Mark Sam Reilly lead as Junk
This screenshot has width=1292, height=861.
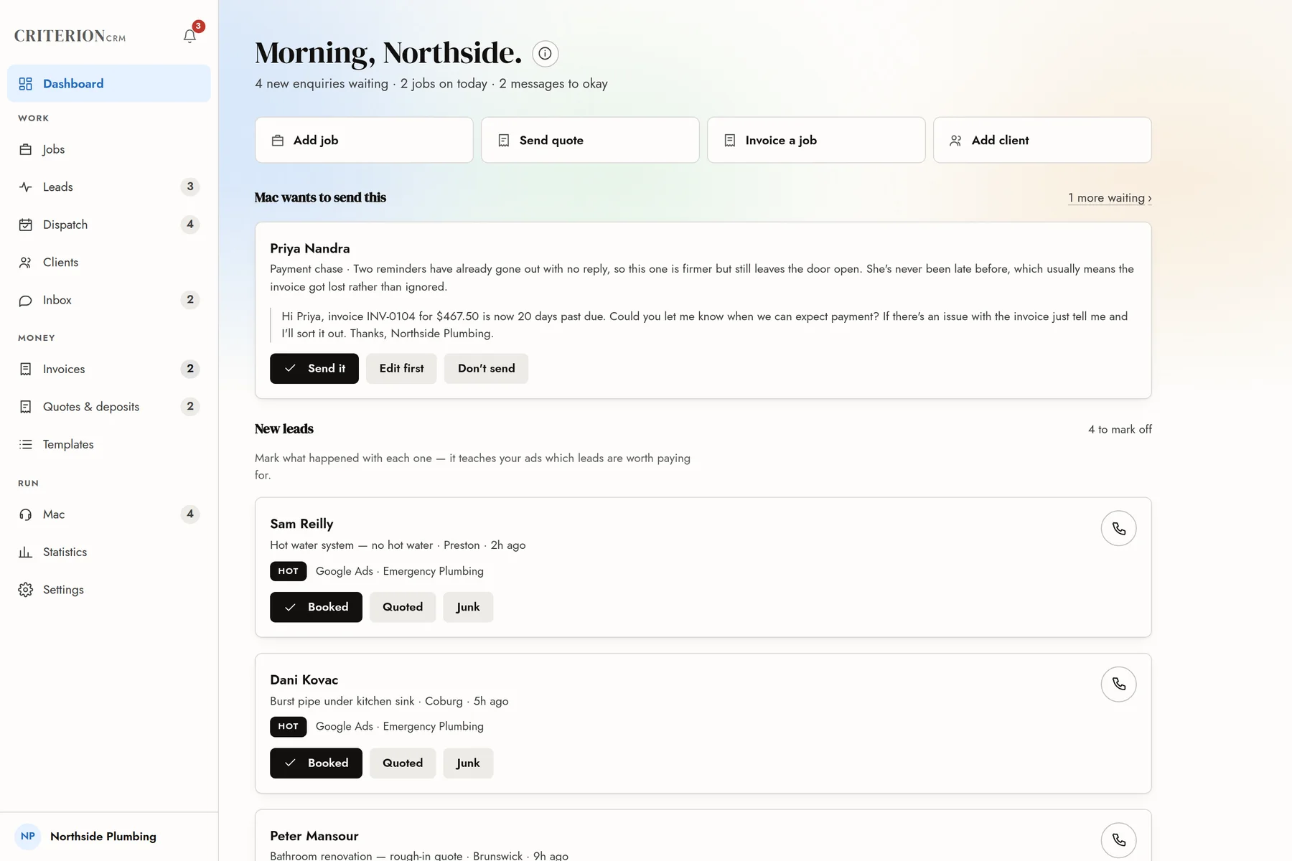468,607
